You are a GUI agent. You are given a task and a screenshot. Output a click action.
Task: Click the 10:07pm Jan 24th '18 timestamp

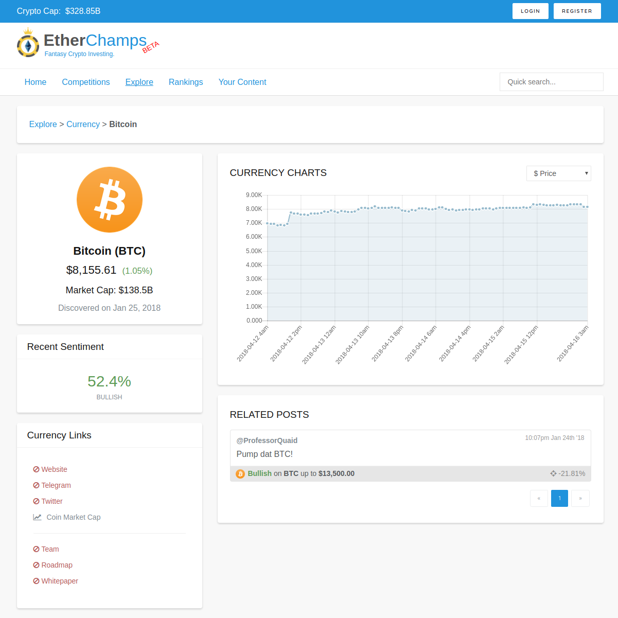[555, 438]
